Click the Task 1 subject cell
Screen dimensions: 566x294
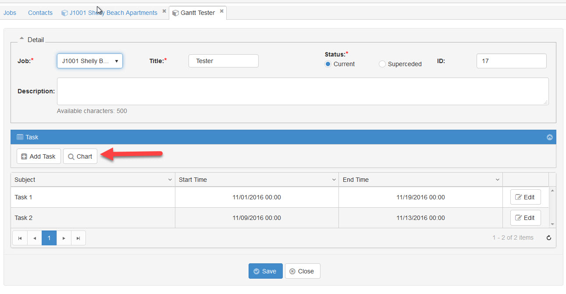coord(93,197)
